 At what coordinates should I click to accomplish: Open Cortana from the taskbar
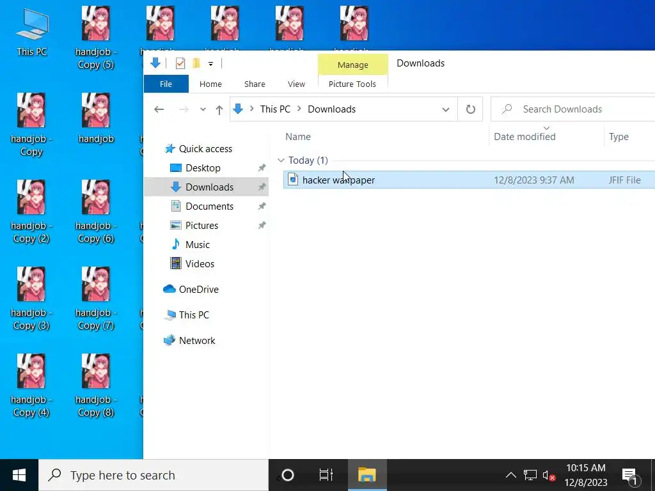click(288, 475)
